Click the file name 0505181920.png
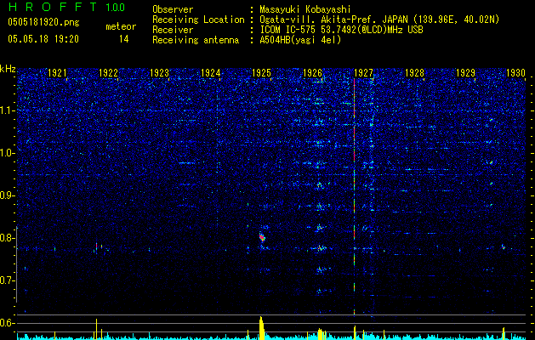Image resolution: width=535 pixels, height=340 pixels. [43, 22]
